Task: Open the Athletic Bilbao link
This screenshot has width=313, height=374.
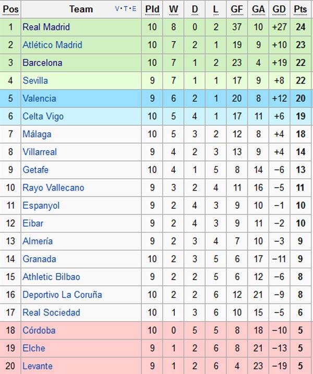Action: click(51, 277)
